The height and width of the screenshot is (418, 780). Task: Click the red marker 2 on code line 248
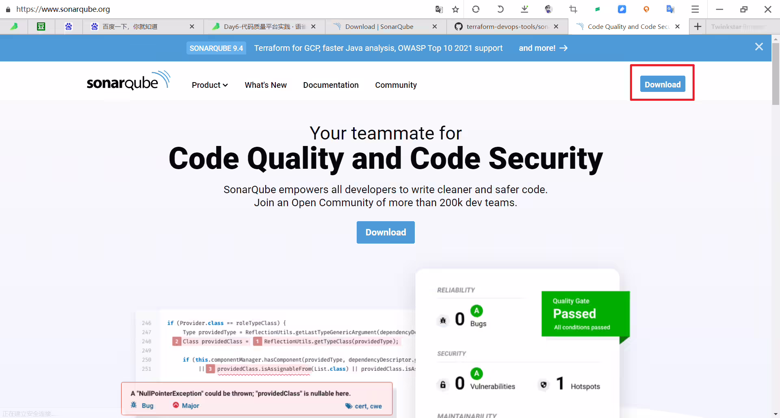click(x=177, y=342)
